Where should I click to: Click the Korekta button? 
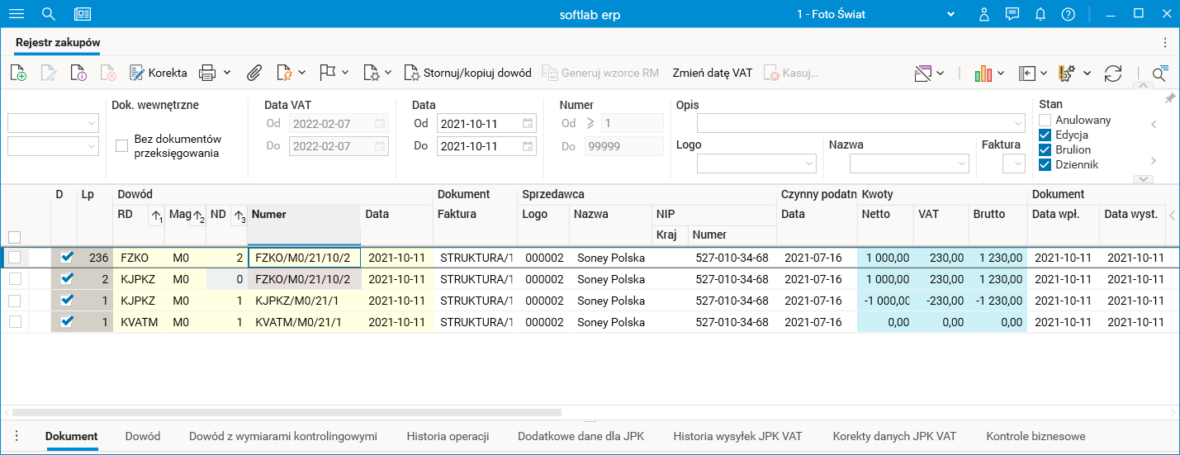[x=159, y=73]
